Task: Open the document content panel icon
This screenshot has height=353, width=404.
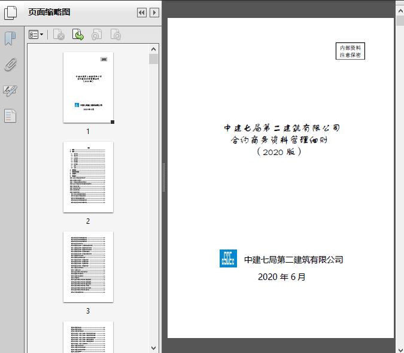Action: point(10,115)
